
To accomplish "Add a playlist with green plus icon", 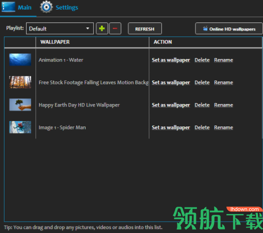I will coord(102,28).
